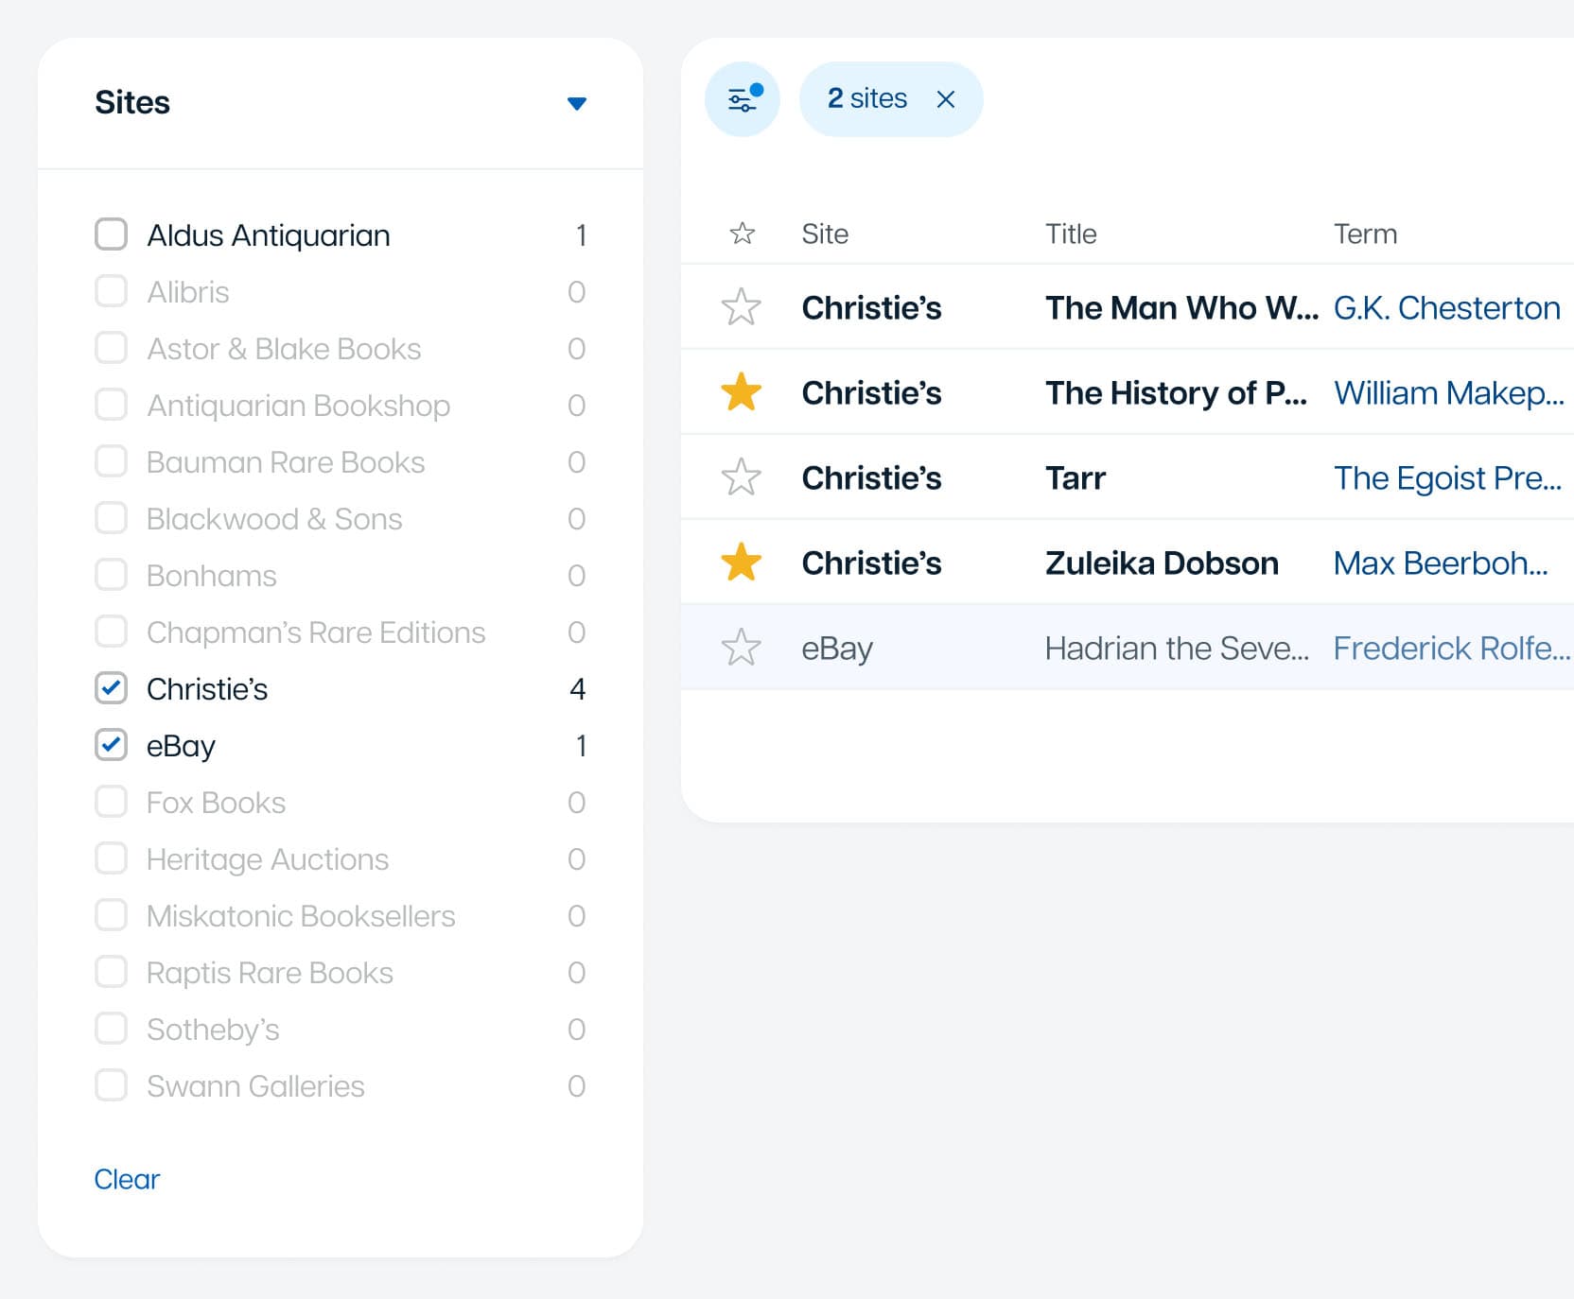The width and height of the screenshot is (1574, 1299).
Task: Click the Swann Galleries label
Action: click(255, 1086)
